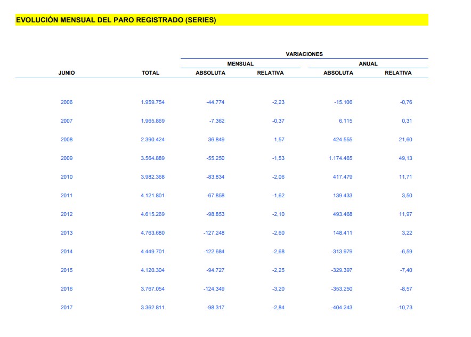The width and height of the screenshot is (471, 337).
Task: Select the monthly absolute value -127.248
Action: (214, 233)
